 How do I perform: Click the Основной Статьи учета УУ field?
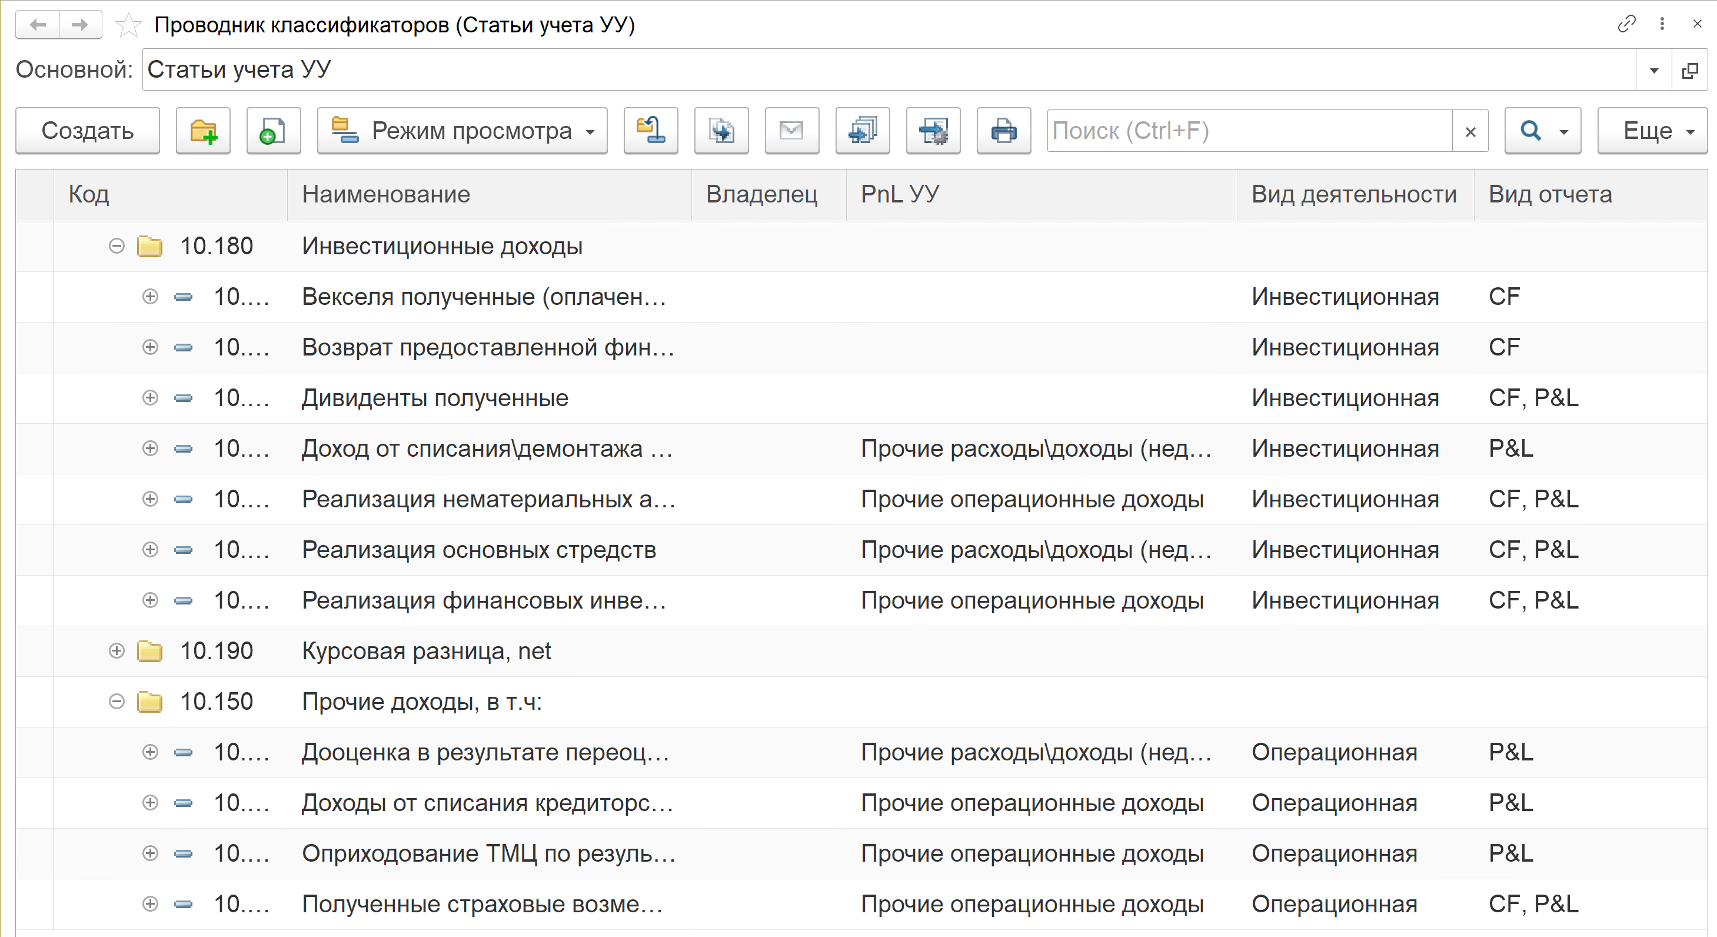pyautogui.click(x=889, y=70)
